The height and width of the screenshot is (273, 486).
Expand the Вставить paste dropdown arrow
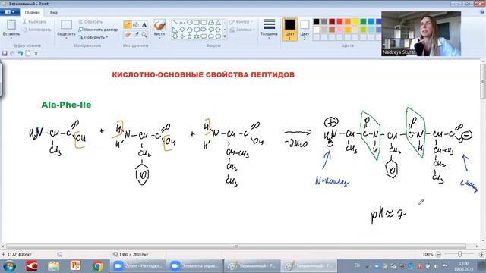pos(11,38)
